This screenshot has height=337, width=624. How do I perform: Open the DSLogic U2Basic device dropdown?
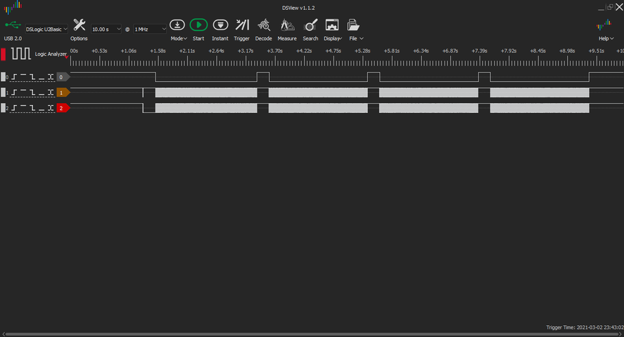point(47,29)
